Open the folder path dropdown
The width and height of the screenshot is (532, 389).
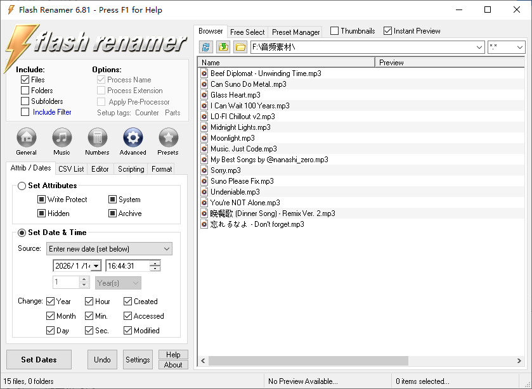(479, 48)
